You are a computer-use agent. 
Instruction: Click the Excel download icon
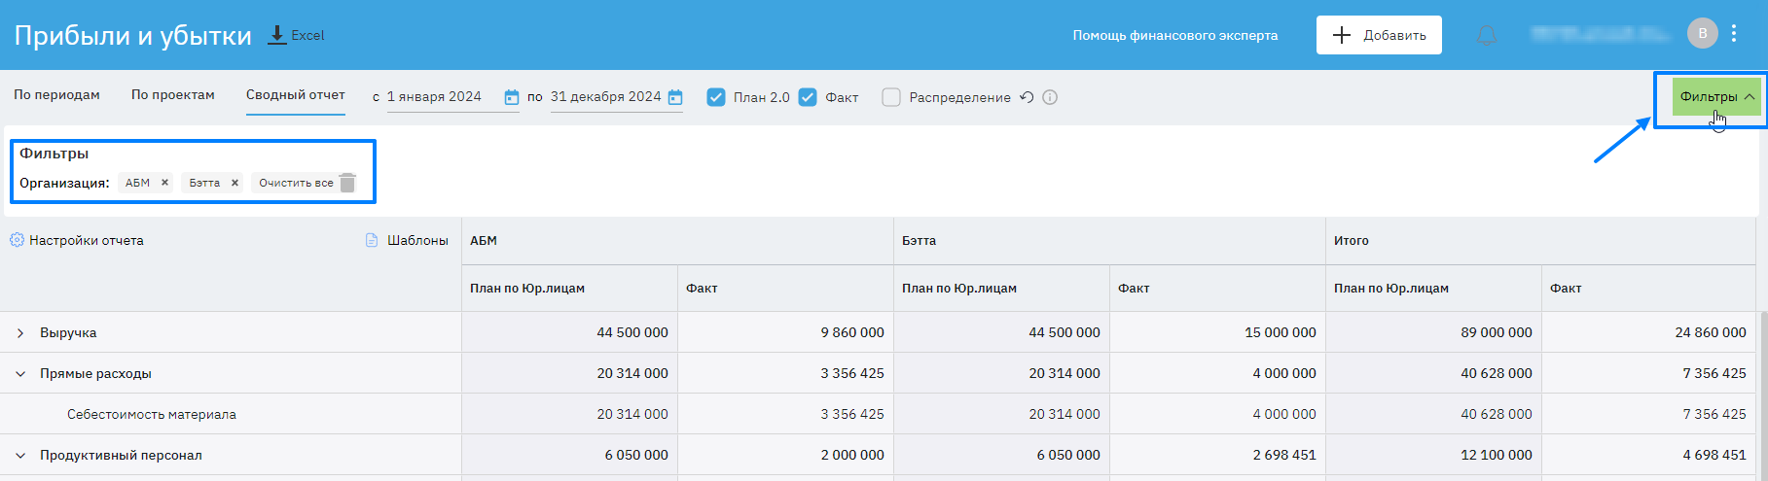click(277, 35)
